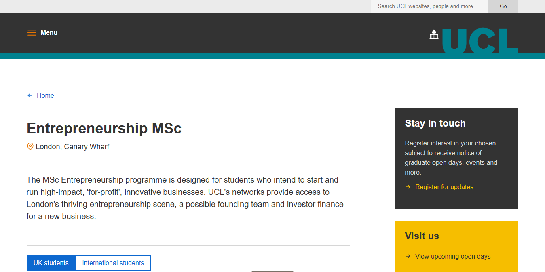Click the London, Canary Wharf location text
The image size is (545, 272).
click(x=72, y=147)
